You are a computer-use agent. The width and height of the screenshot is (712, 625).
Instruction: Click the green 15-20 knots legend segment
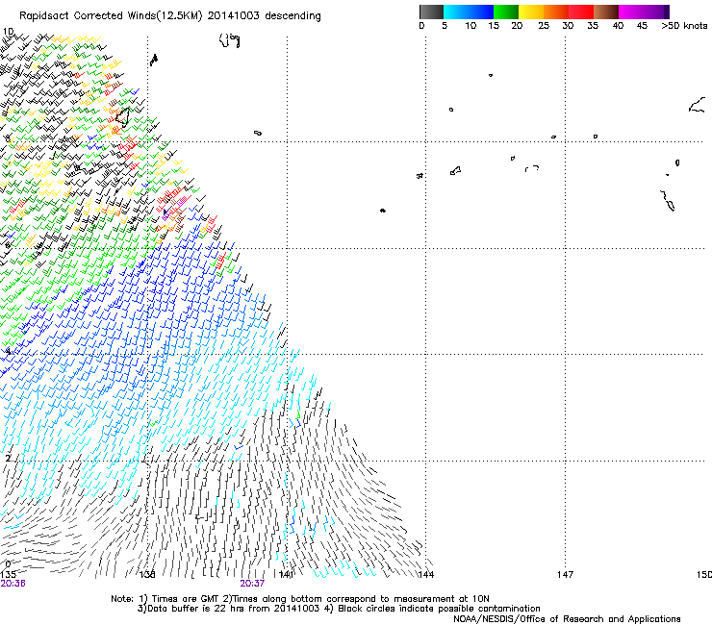pos(506,12)
